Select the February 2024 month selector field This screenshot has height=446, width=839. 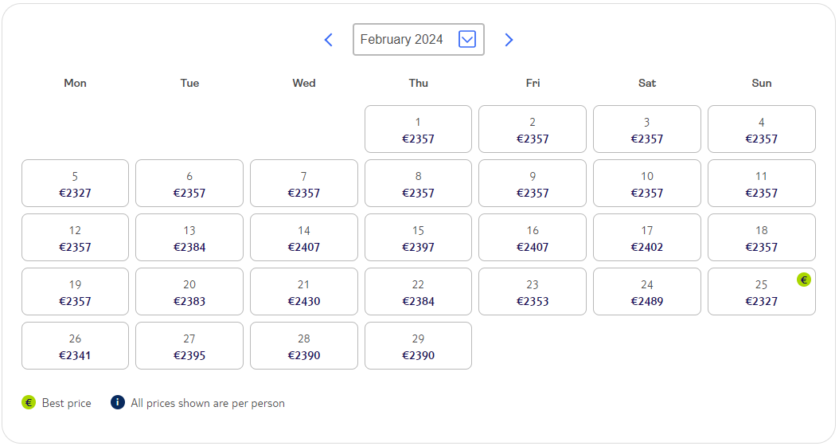pos(419,39)
